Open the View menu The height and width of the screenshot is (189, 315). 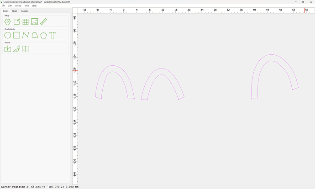tap(26, 5)
